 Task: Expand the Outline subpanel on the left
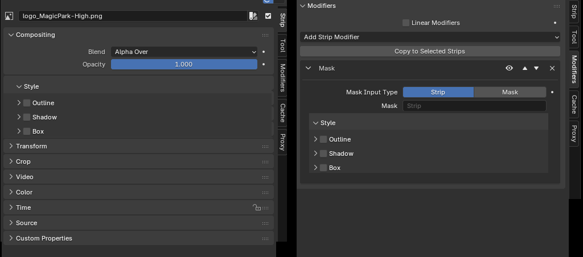[19, 103]
